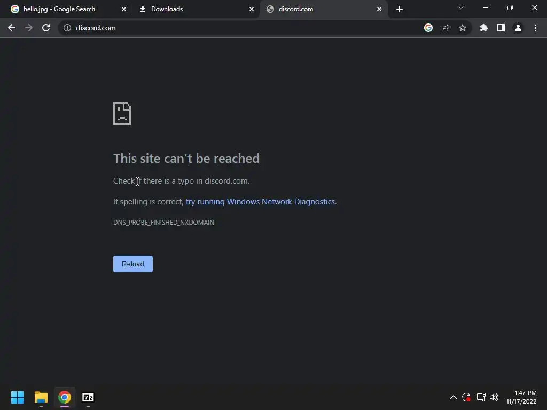This screenshot has height=410, width=547.
Task: Share this page icon
Action: pos(446,28)
